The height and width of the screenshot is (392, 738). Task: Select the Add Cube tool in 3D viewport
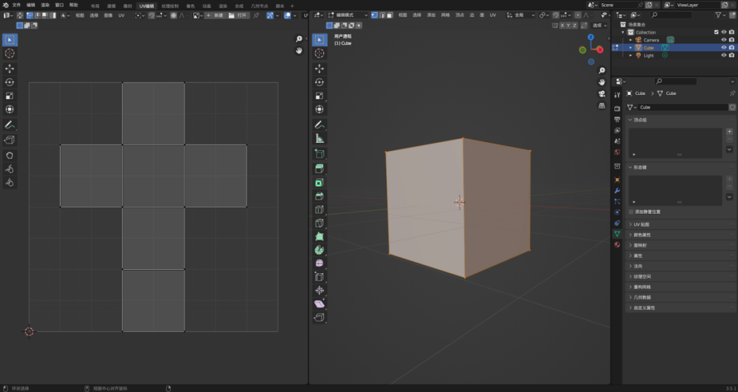[320, 154]
